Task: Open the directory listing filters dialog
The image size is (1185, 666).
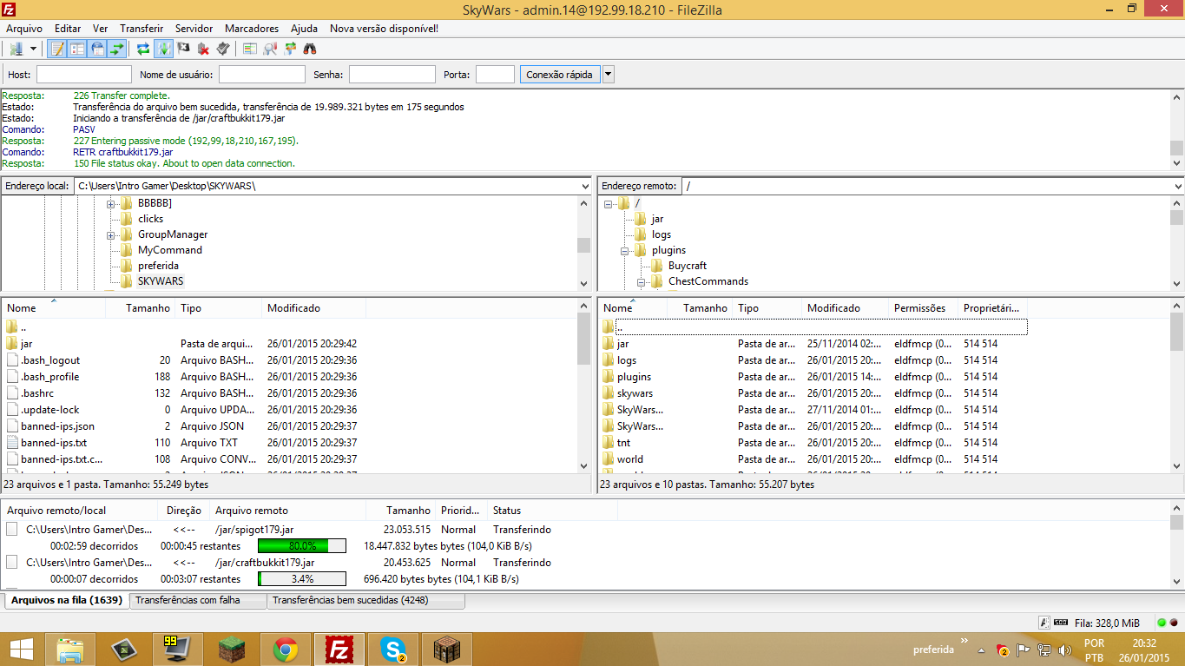Action: [250, 49]
